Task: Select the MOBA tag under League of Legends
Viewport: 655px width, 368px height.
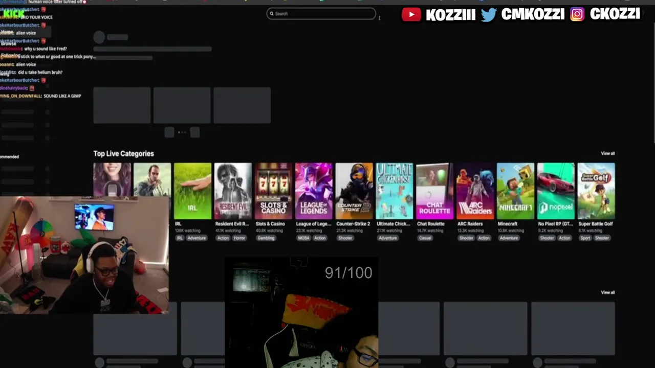Action: 303,238
